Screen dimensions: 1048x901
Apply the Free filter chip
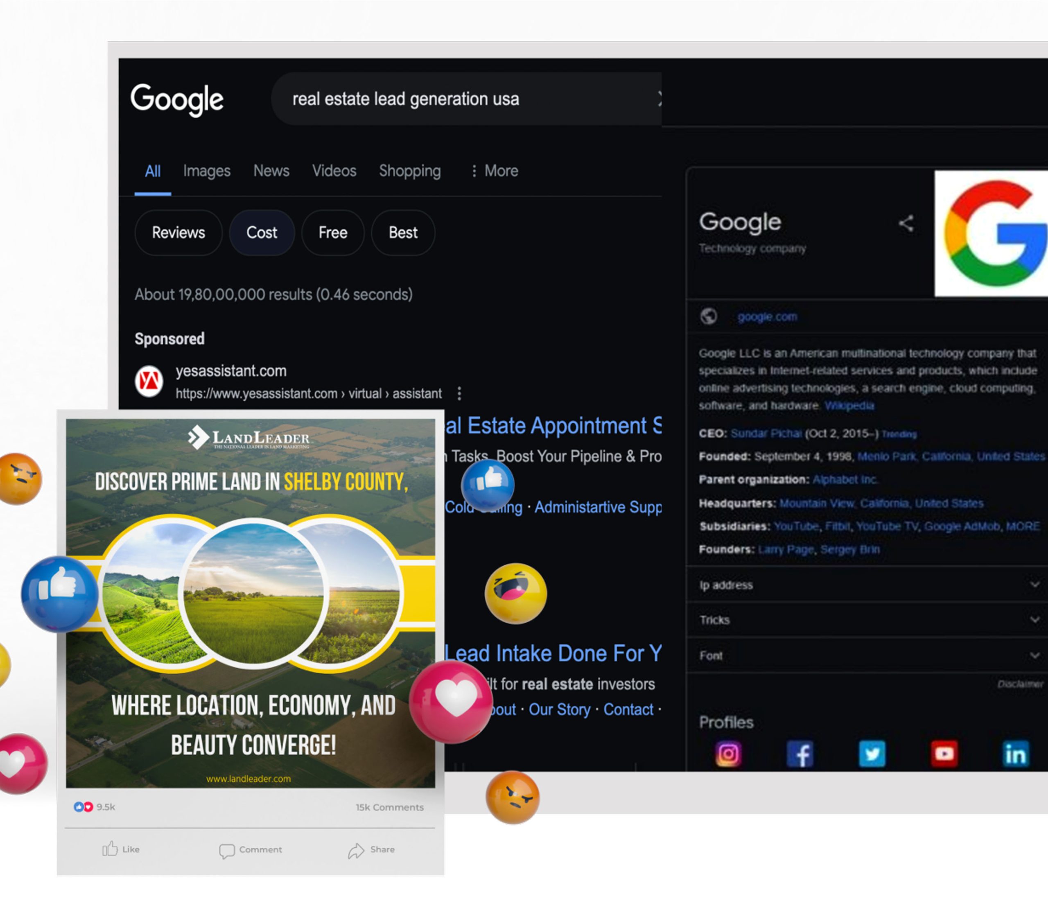pos(333,233)
